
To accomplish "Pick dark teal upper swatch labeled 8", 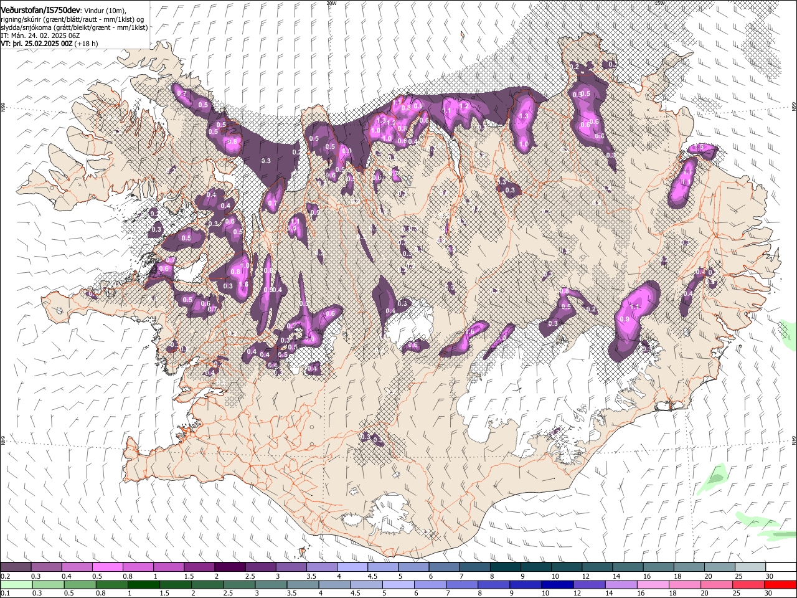I will coord(506,567).
